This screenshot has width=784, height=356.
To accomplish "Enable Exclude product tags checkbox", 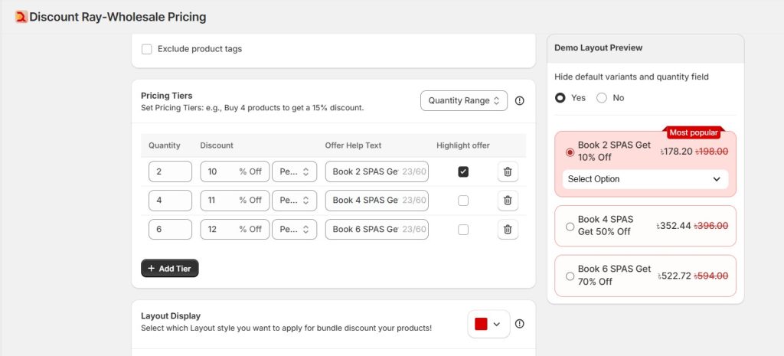I will 146,49.
